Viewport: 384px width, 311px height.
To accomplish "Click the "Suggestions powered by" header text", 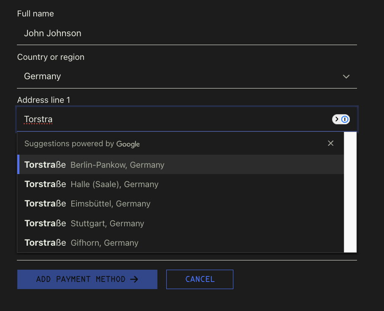I will pyautogui.click(x=69, y=144).
